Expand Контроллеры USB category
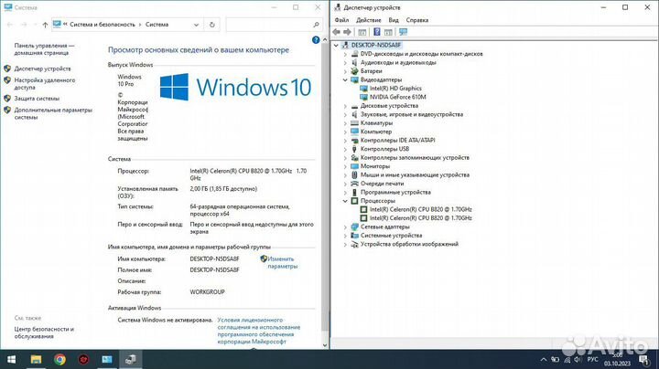Screen dimensions: 659x369 (x=345, y=149)
